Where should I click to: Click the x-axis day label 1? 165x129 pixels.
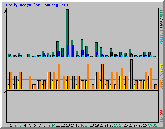[11, 125]
